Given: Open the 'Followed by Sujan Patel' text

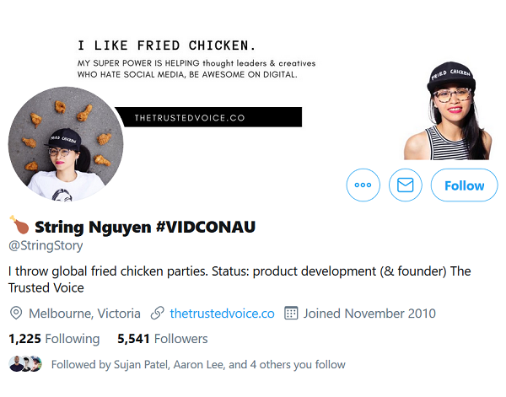Looking at the screenshot, I should click(x=198, y=365).
